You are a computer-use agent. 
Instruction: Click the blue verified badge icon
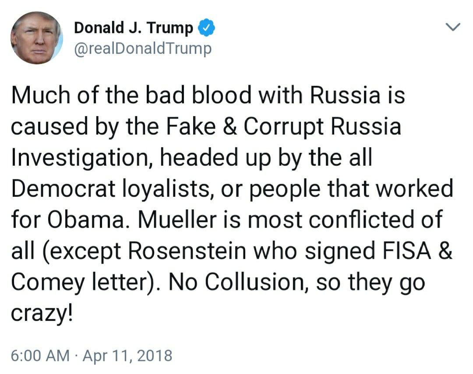(x=206, y=28)
